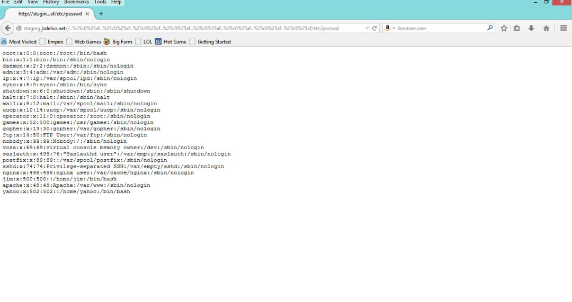
Task: Open the Getting Started bookmark
Action: [x=210, y=42]
